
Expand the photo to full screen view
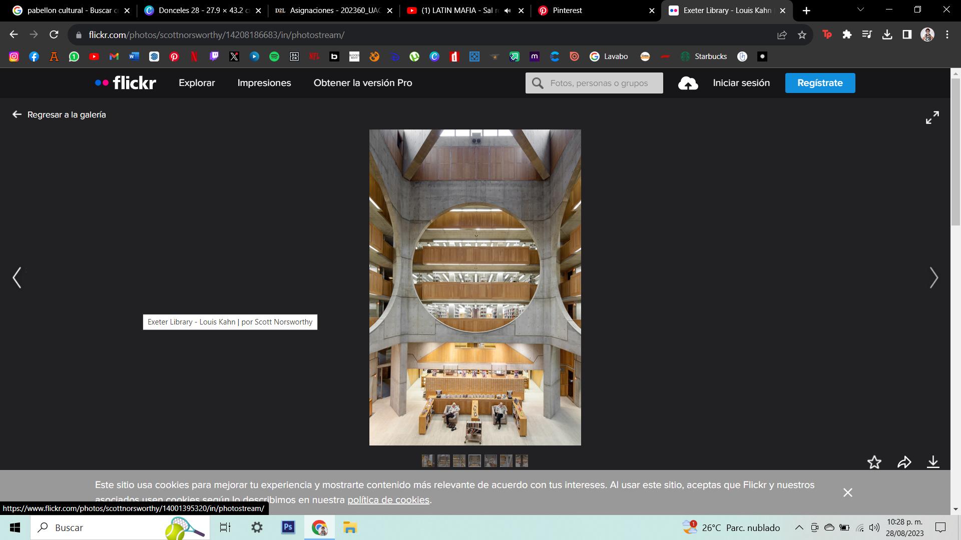coord(932,117)
